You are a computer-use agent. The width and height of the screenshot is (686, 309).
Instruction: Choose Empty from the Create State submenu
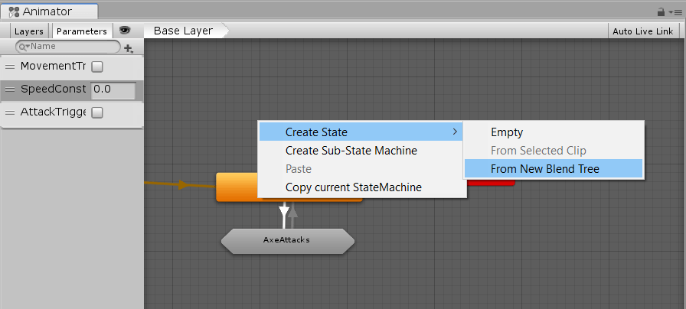507,132
